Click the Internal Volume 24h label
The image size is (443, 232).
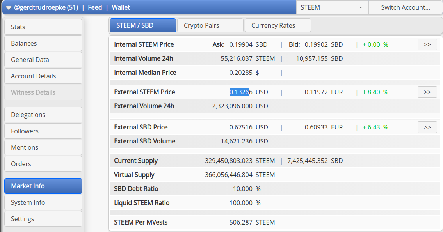(x=144, y=59)
